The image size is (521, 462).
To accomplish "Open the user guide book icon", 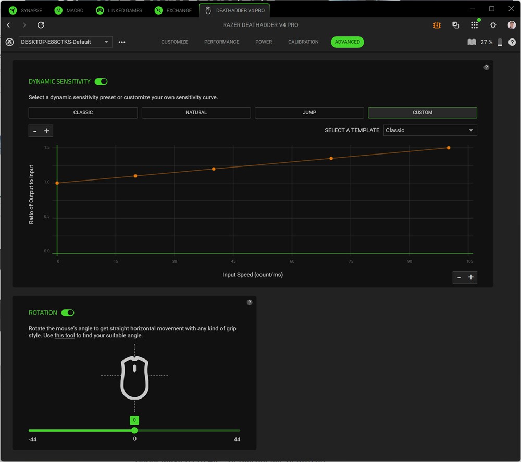I will coord(472,42).
